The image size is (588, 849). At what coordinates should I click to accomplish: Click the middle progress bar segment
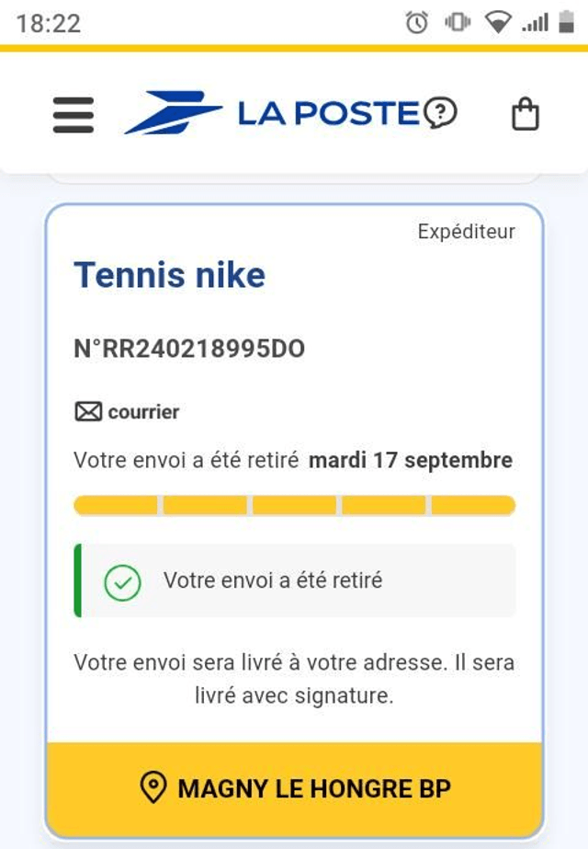point(294,505)
